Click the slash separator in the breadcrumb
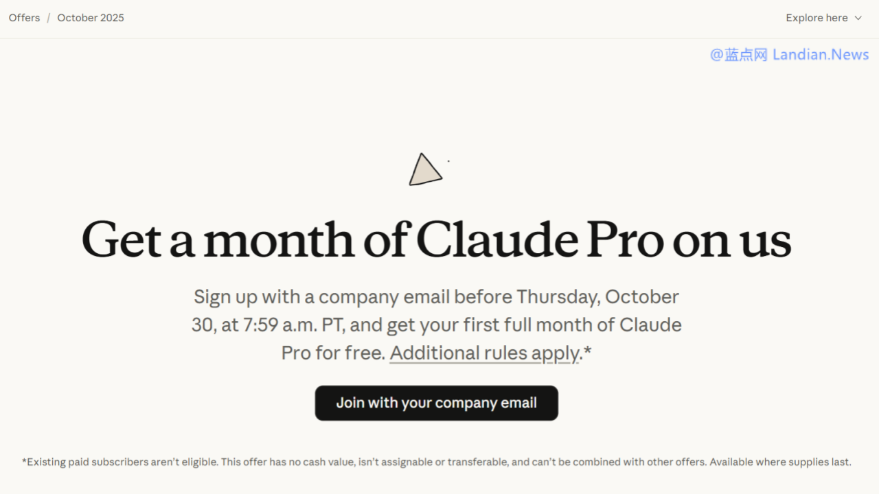This screenshot has height=494, width=879. [x=49, y=18]
